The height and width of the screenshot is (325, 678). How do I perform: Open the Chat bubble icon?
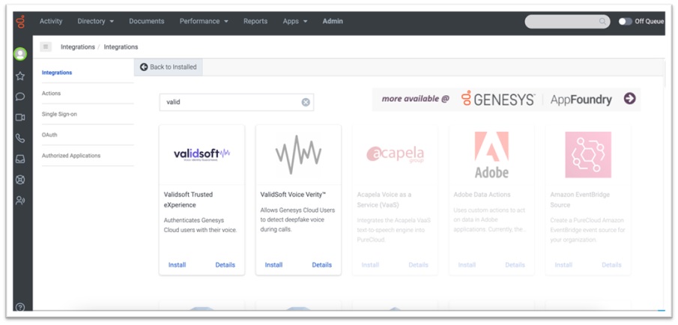[x=20, y=97]
